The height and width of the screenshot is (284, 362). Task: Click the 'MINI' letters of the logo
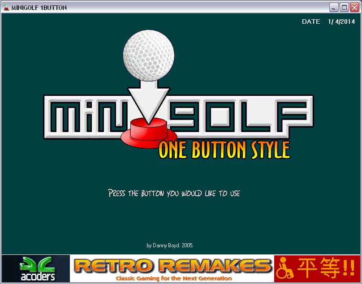coord(89,117)
